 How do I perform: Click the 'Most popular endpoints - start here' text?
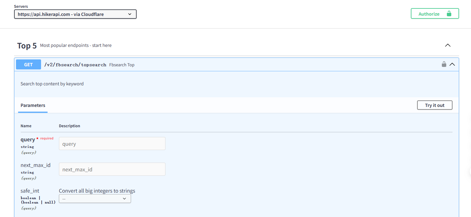(x=76, y=45)
